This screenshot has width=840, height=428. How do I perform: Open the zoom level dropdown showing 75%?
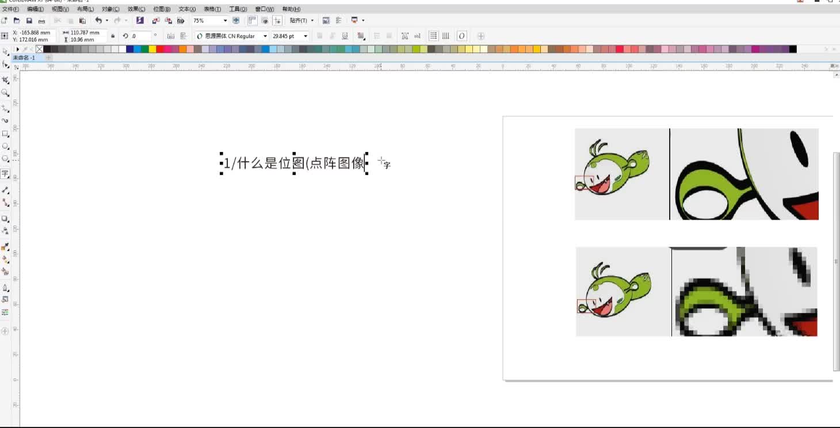pyautogui.click(x=226, y=20)
